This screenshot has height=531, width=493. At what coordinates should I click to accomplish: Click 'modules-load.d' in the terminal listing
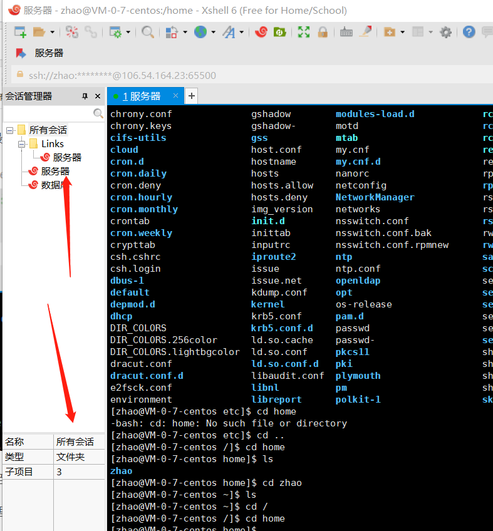click(375, 114)
